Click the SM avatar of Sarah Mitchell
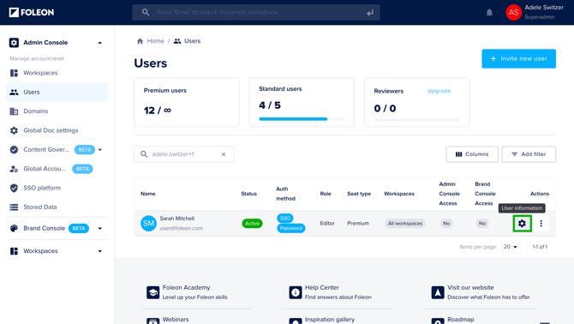This screenshot has height=324, width=574. [148, 224]
